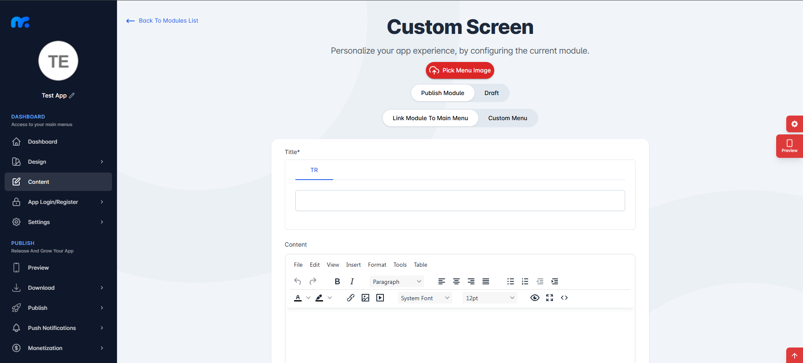Insert an image into the content
This screenshot has height=363, width=803.
(365, 298)
